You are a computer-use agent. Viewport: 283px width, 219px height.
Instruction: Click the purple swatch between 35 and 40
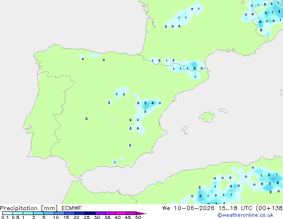tap(110, 213)
